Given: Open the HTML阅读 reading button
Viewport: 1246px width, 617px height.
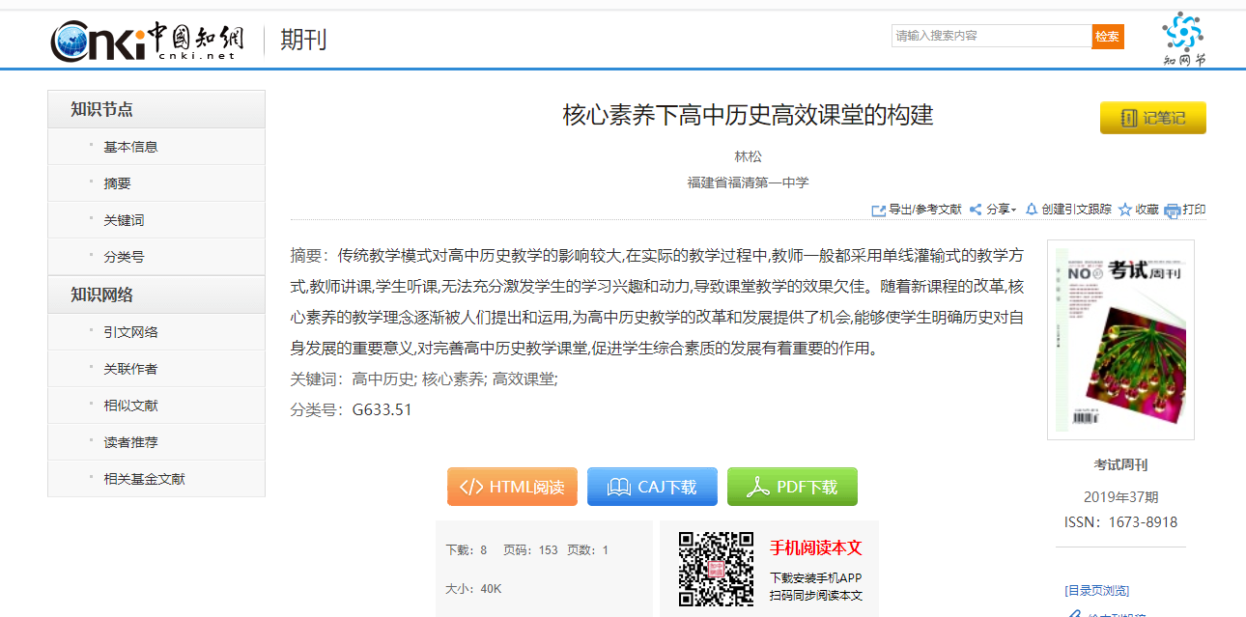Looking at the screenshot, I should (512, 487).
